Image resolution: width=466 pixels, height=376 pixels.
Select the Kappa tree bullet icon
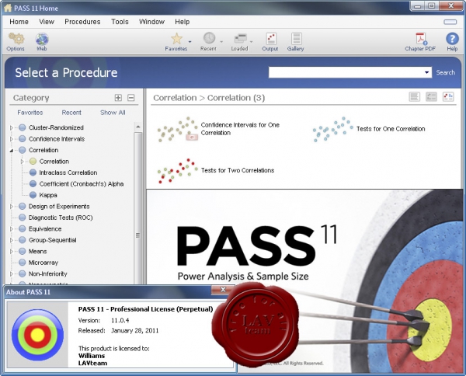tap(33, 195)
